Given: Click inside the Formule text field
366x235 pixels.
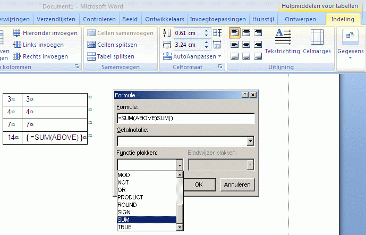Looking at the screenshot, I should (x=185, y=118).
